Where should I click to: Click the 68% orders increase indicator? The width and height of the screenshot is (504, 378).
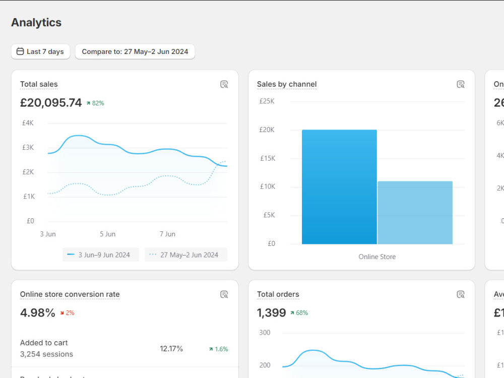(299, 313)
